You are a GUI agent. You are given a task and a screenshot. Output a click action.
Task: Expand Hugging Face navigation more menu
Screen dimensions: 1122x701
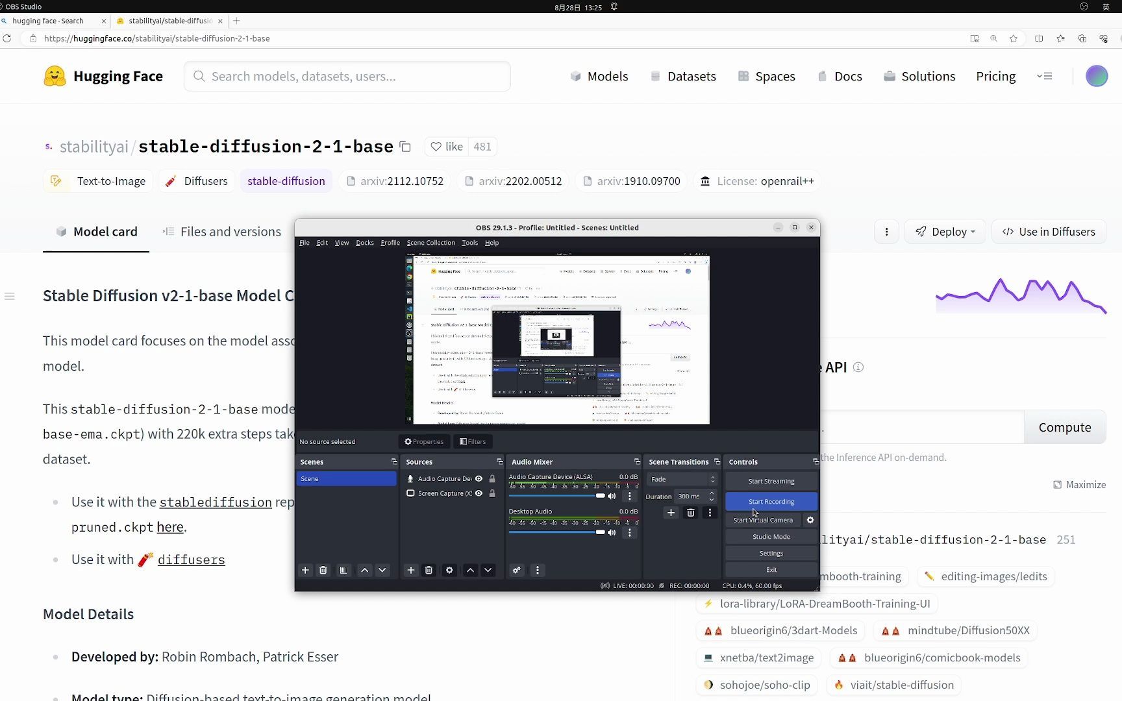point(1044,77)
